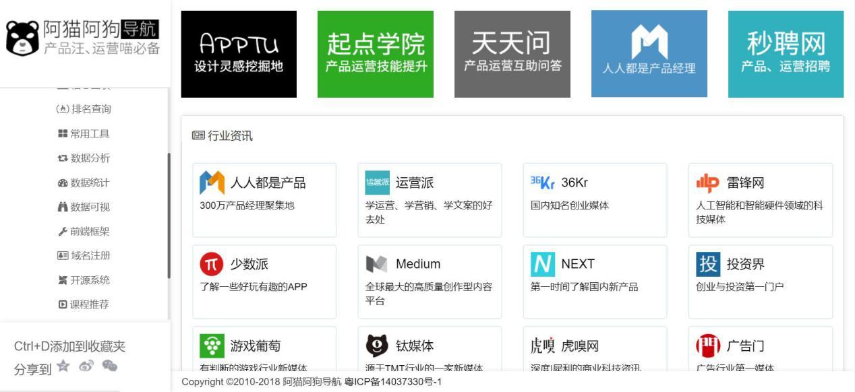Click the 国内知名创业媒体 description

point(570,205)
